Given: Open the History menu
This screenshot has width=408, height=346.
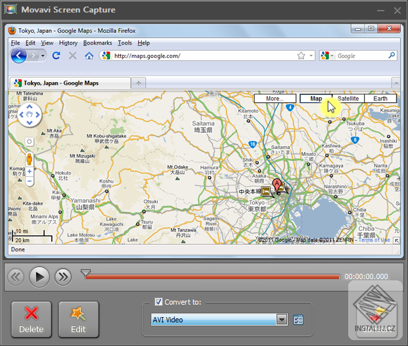Looking at the screenshot, I should click(x=68, y=43).
